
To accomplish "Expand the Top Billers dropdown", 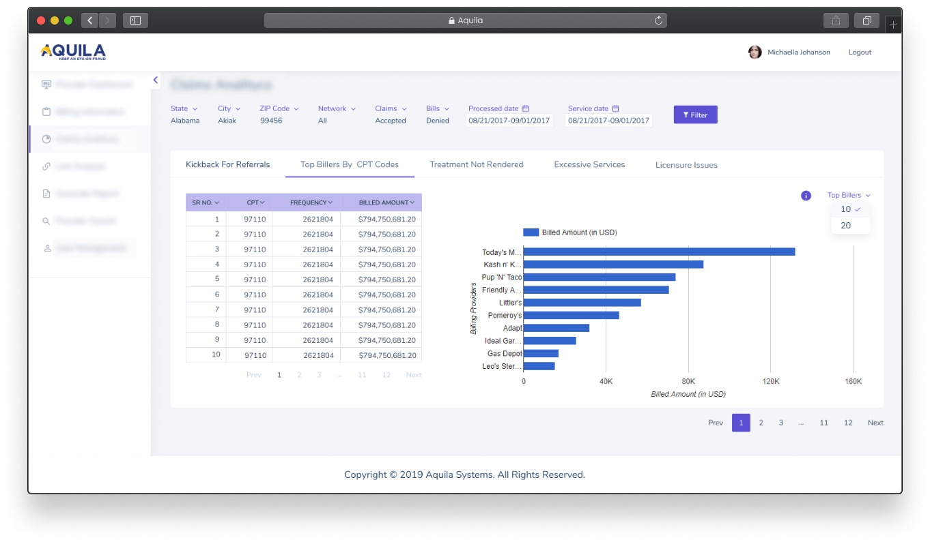I will pos(849,195).
